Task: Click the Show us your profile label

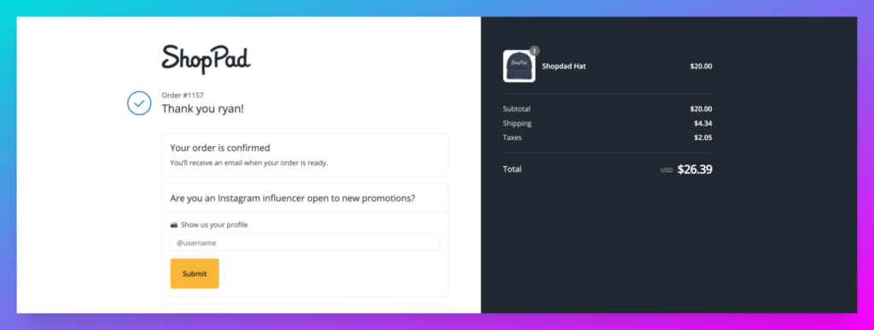Action: (x=214, y=225)
